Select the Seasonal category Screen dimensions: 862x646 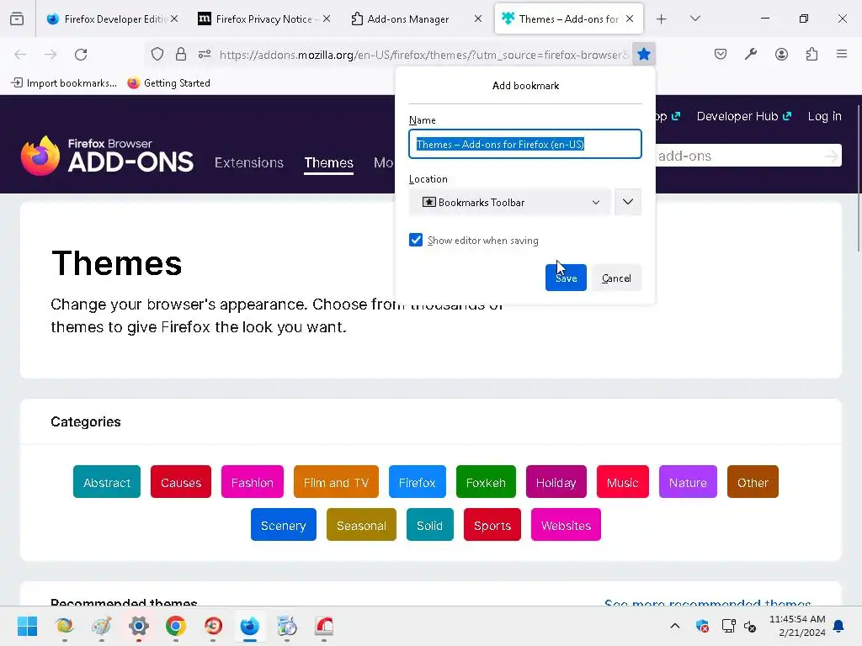pos(361,525)
